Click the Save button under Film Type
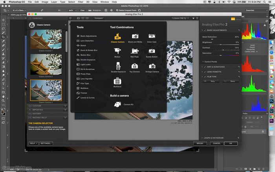The width and height of the screenshot is (275, 172). (x=231, y=81)
